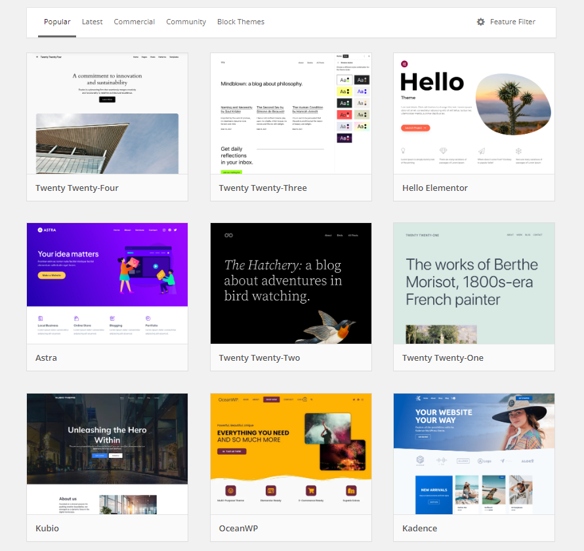This screenshot has height=551, width=584.
Task: Click the paper plane icon in Hello preview
Action: click(482, 151)
